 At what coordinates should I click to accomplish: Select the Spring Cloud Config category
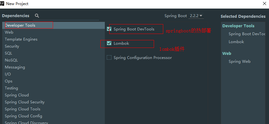click(x=53, y=116)
